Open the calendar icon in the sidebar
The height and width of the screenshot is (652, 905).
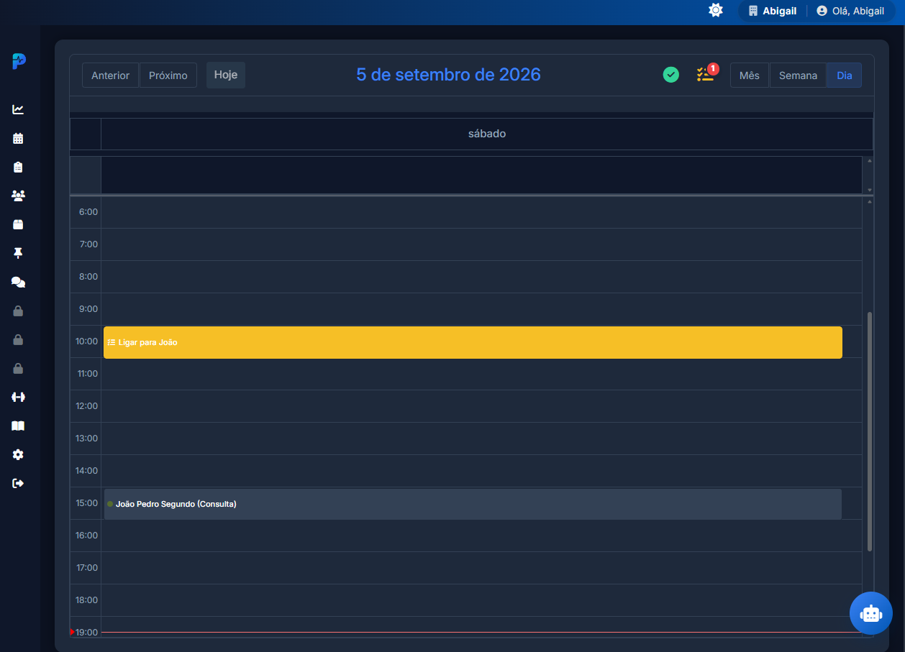(x=18, y=138)
